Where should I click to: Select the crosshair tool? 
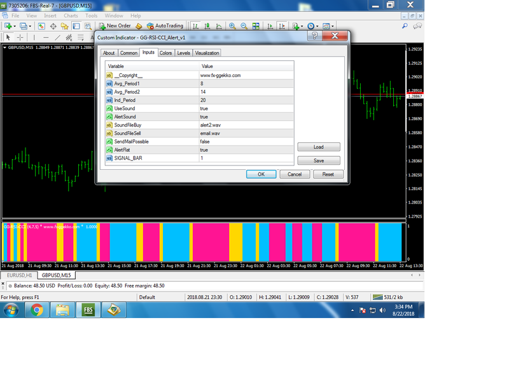[x=20, y=38]
